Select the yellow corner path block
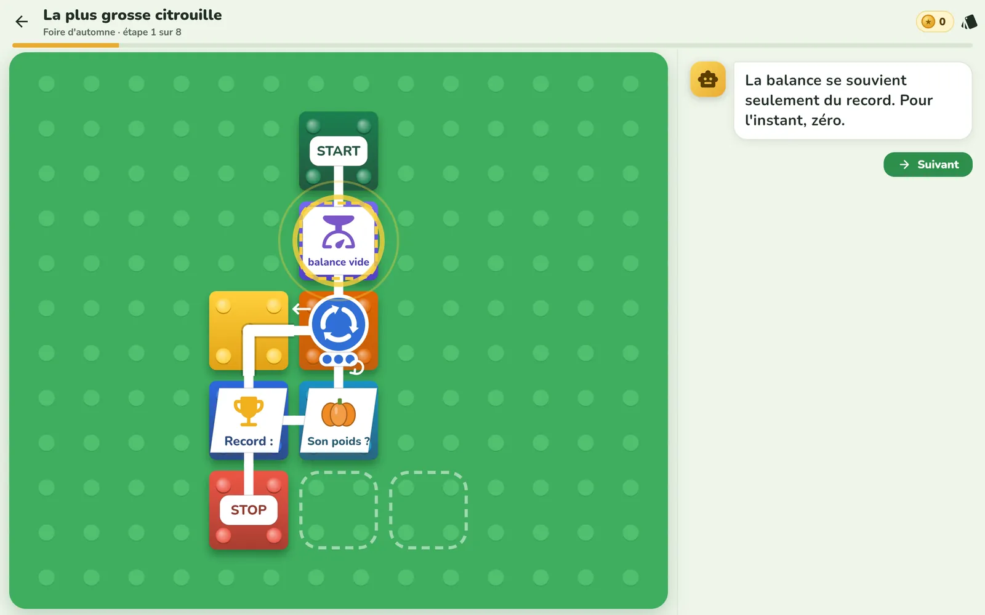 (x=249, y=330)
